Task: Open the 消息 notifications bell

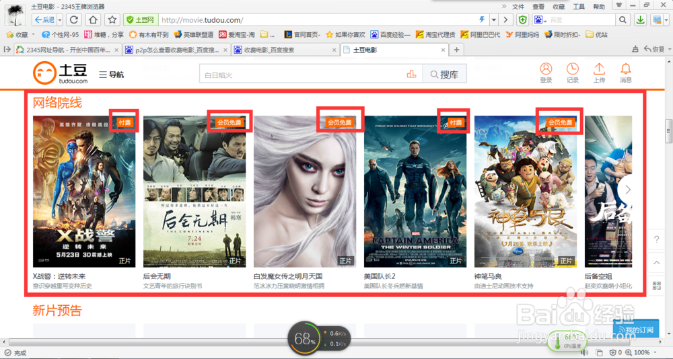Action: click(x=626, y=73)
